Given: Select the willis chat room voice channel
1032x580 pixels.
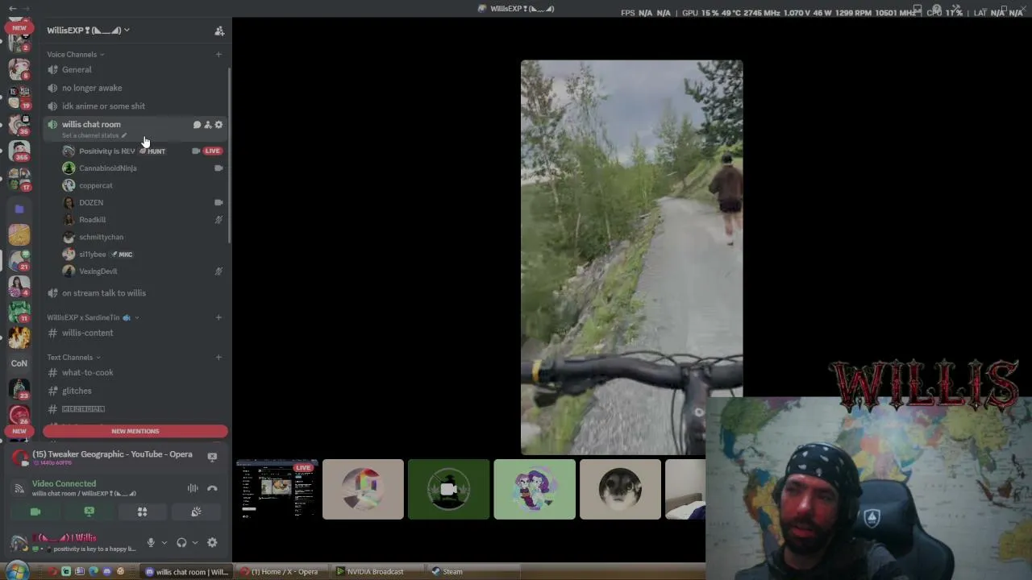Looking at the screenshot, I should 91,124.
